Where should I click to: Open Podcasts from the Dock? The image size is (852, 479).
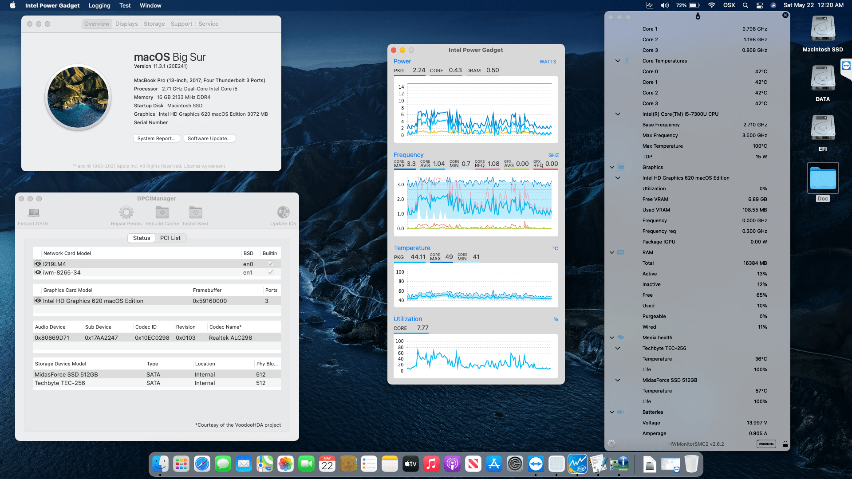tap(452, 464)
